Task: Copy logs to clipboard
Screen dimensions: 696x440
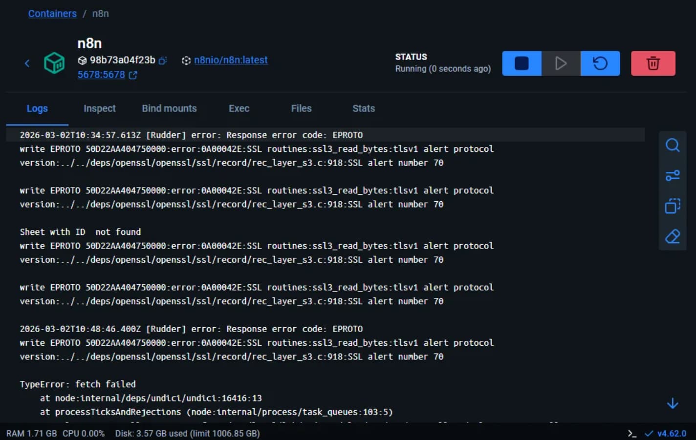Action: [673, 206]
